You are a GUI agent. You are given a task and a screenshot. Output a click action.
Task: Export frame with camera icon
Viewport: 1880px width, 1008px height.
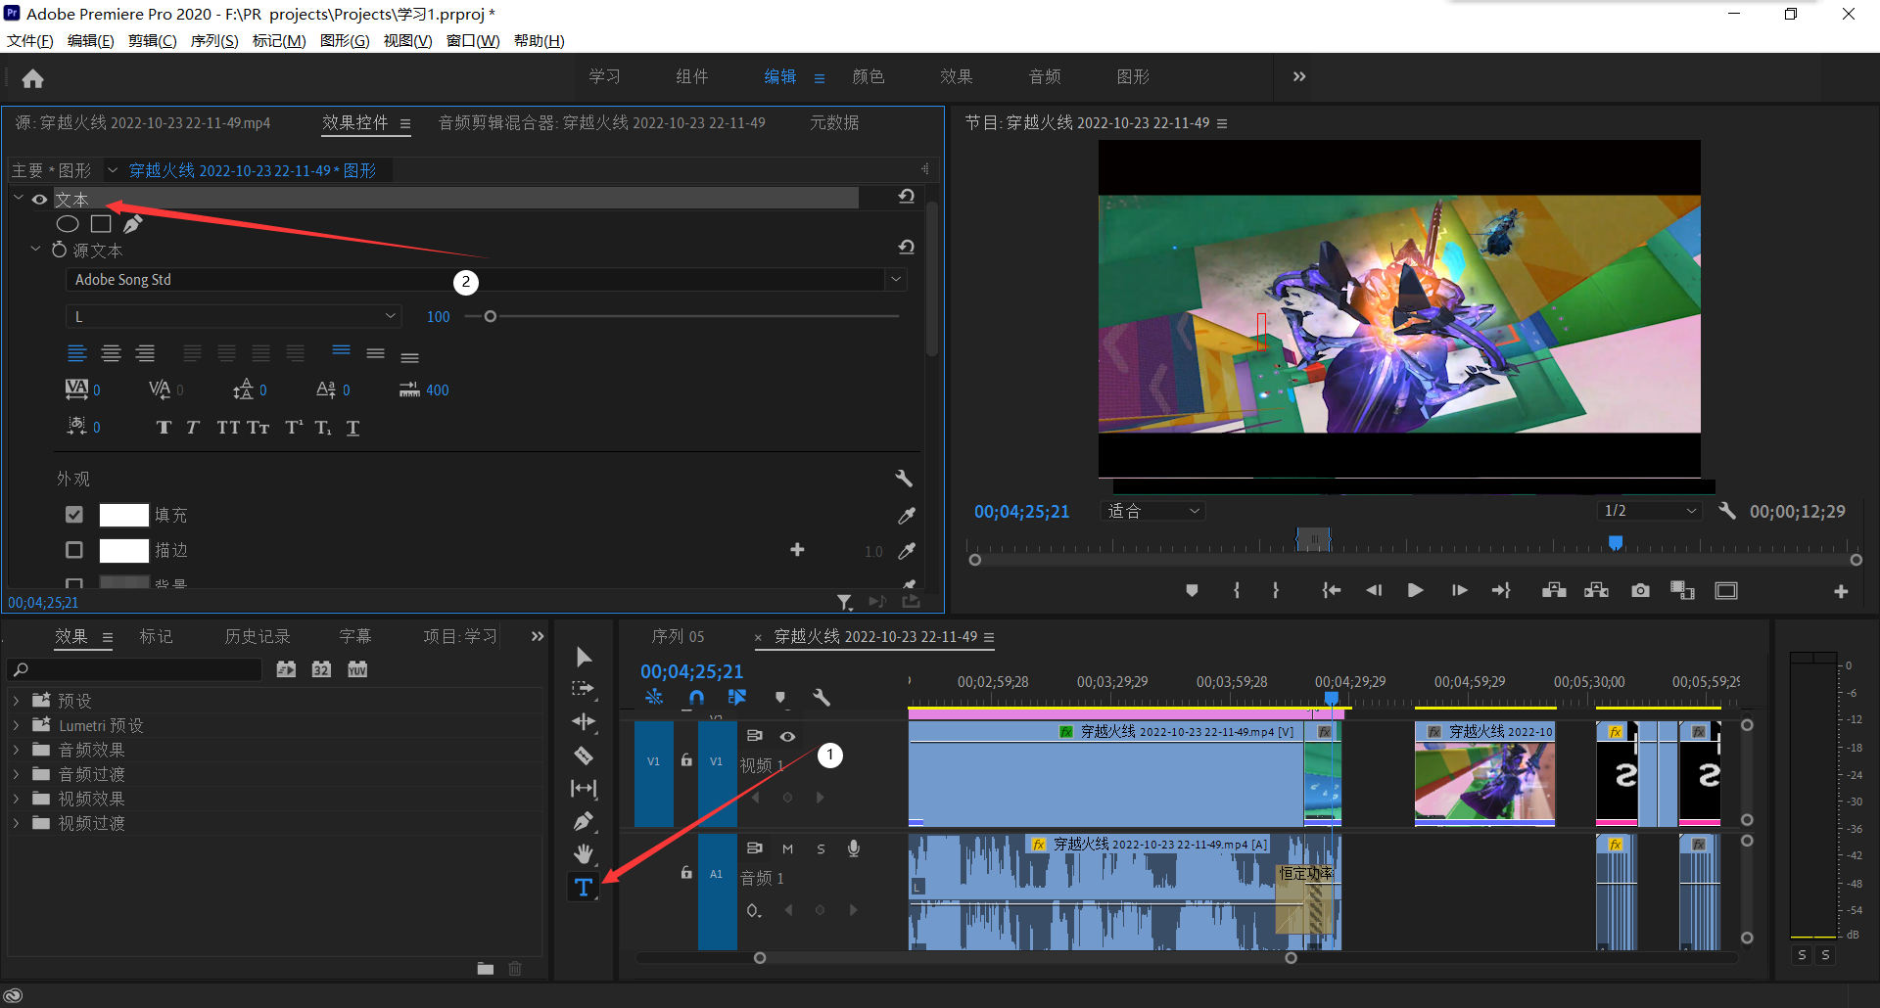click(x=1640, y=590)
